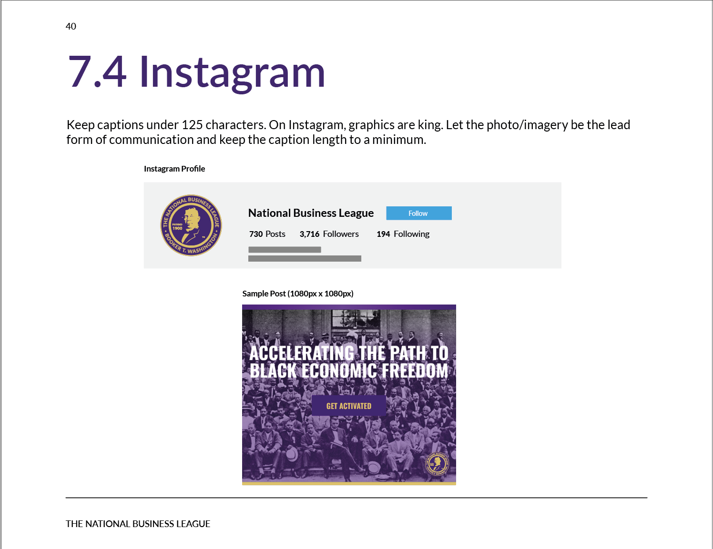Open the 3,716 Followers list

point(329,234)
